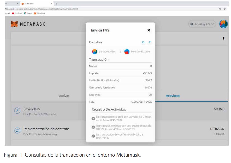Click the transaction confirmed checkmark icon
This screenshot has width=231, height=163.
point(93,136)
